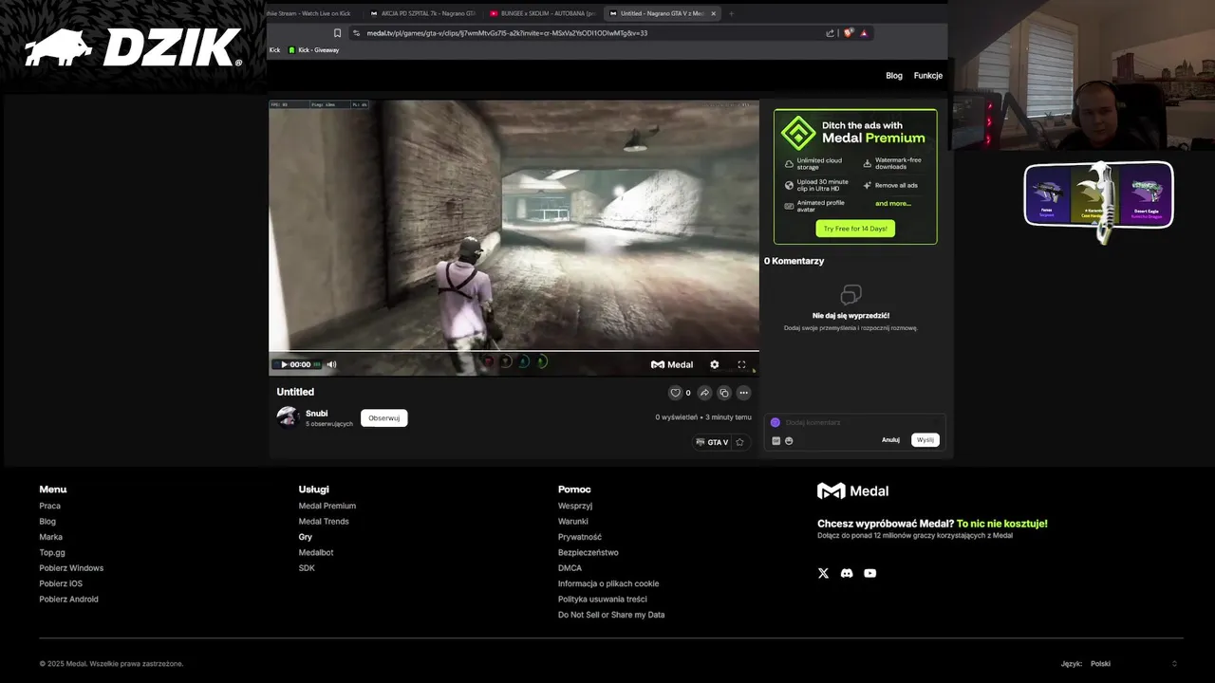Open the Język language dropdown showing Polski

coord(1134,664)
